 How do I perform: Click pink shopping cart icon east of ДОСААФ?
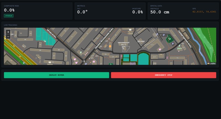coord(160,49)
